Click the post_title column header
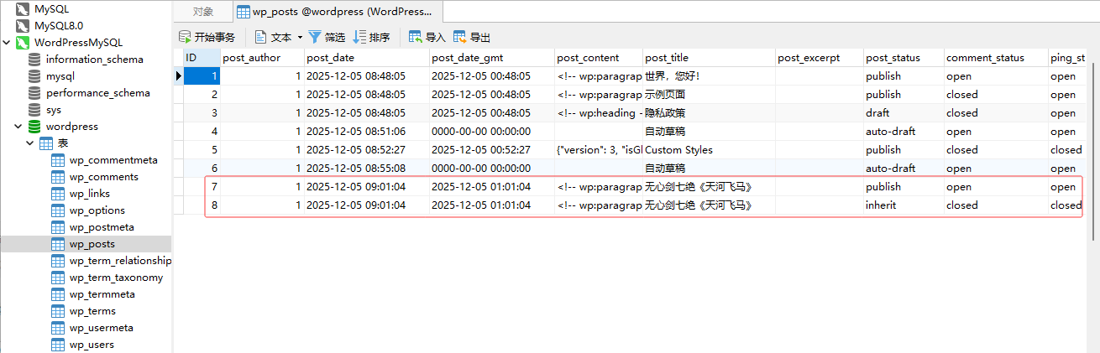The image size is (1100, 353). 709,58
